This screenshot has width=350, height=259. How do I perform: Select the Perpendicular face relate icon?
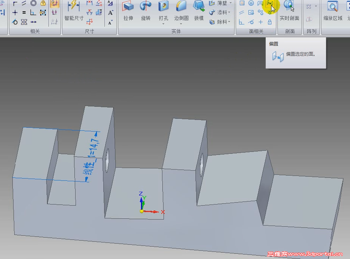coord(241,22)
